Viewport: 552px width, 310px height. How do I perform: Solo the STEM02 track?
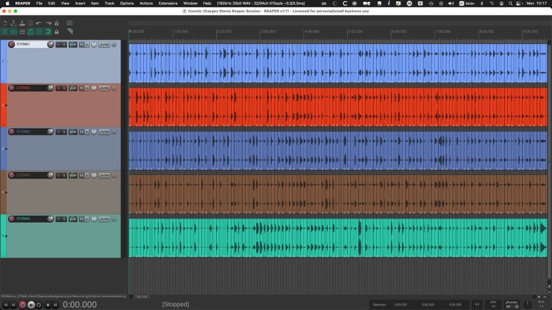[x=64, y=88]
